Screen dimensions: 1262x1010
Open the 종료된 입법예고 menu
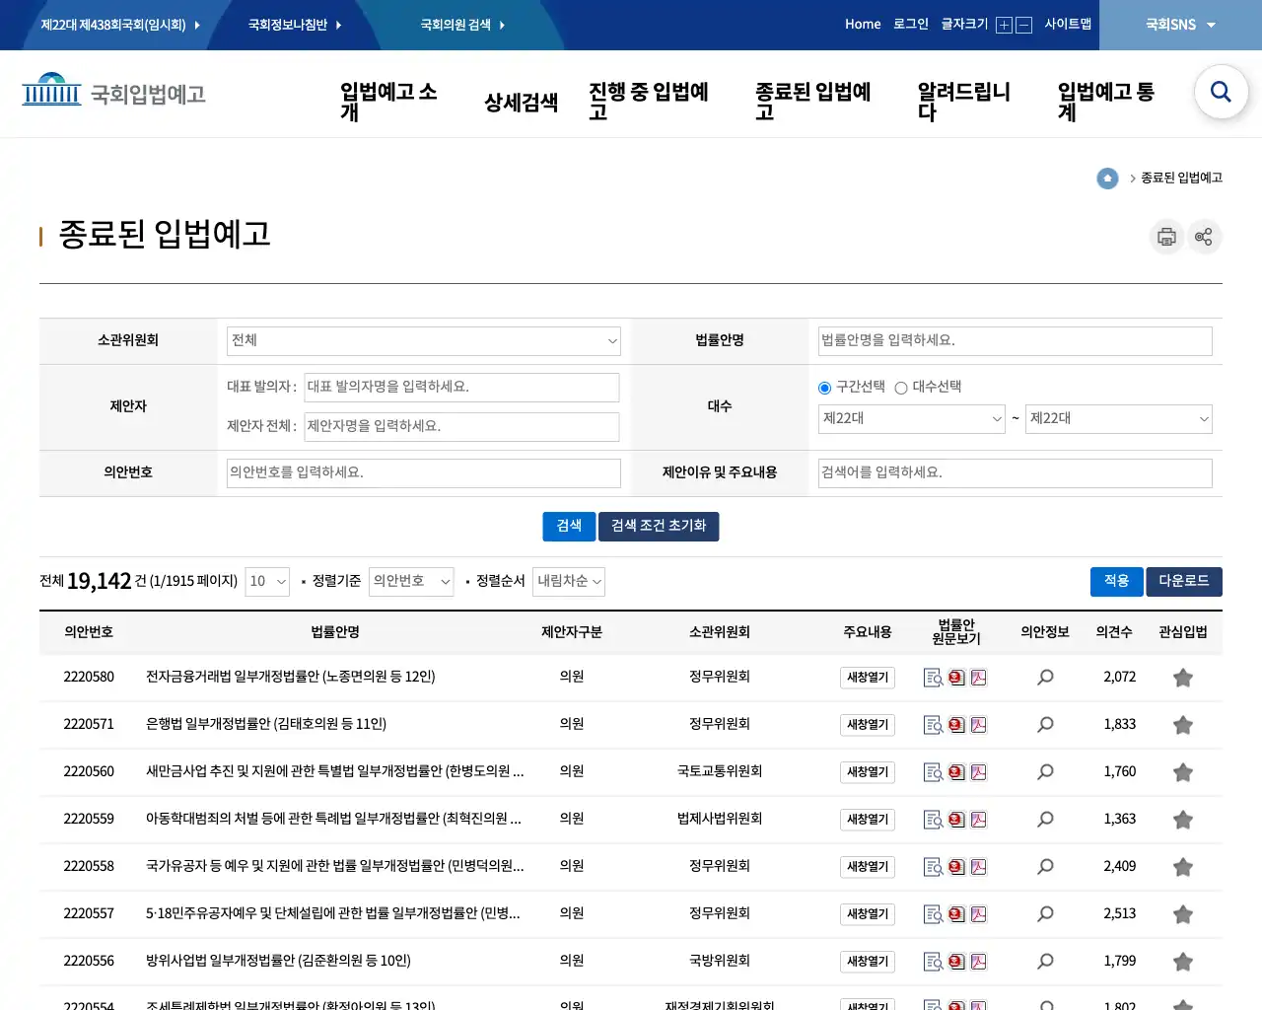[813, 102]
